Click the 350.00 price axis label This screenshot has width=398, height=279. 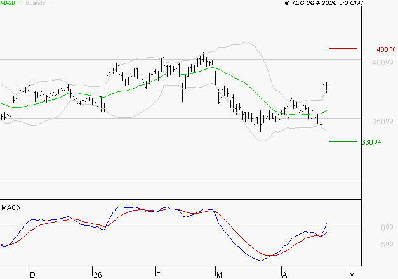click(x=383, y=122)
